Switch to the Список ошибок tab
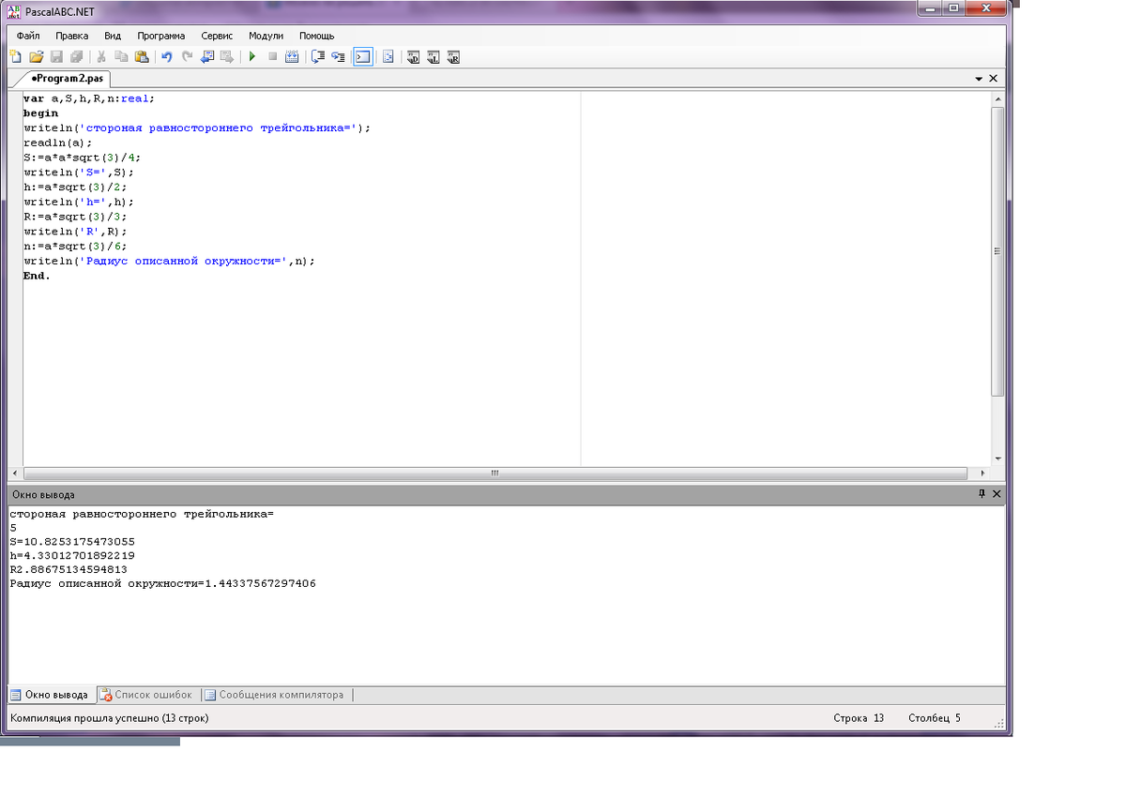 [x=146, y=695]
